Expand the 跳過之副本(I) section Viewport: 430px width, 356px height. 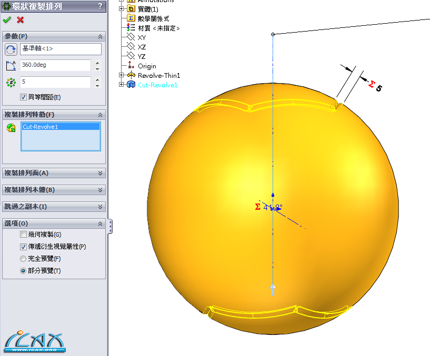(100, 207)
